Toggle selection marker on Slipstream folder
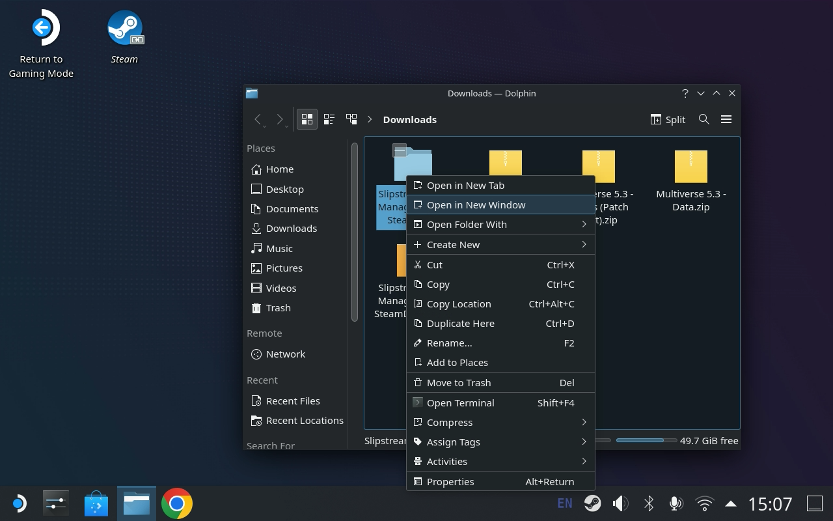 400,151
